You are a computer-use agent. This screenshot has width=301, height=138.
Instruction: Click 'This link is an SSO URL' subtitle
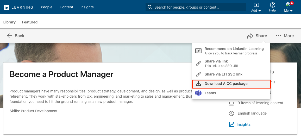click(222, 66)
